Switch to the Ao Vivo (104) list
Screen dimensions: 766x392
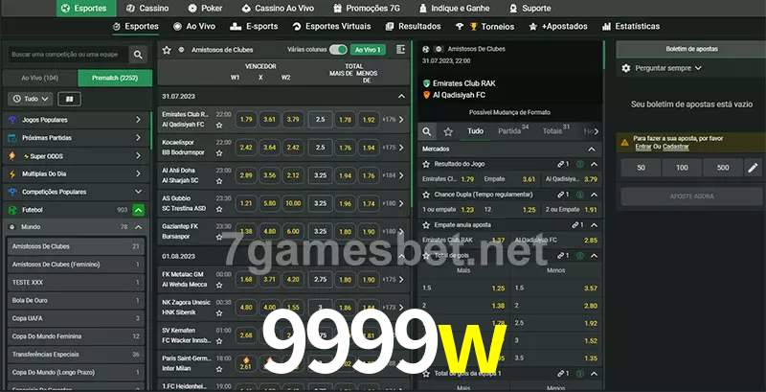pos(39,78)
